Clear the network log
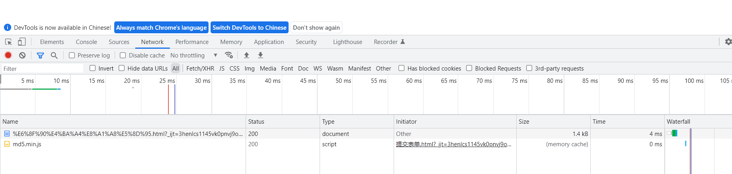The width and height of the screenshot is (732, 174). tap(22, 55)
